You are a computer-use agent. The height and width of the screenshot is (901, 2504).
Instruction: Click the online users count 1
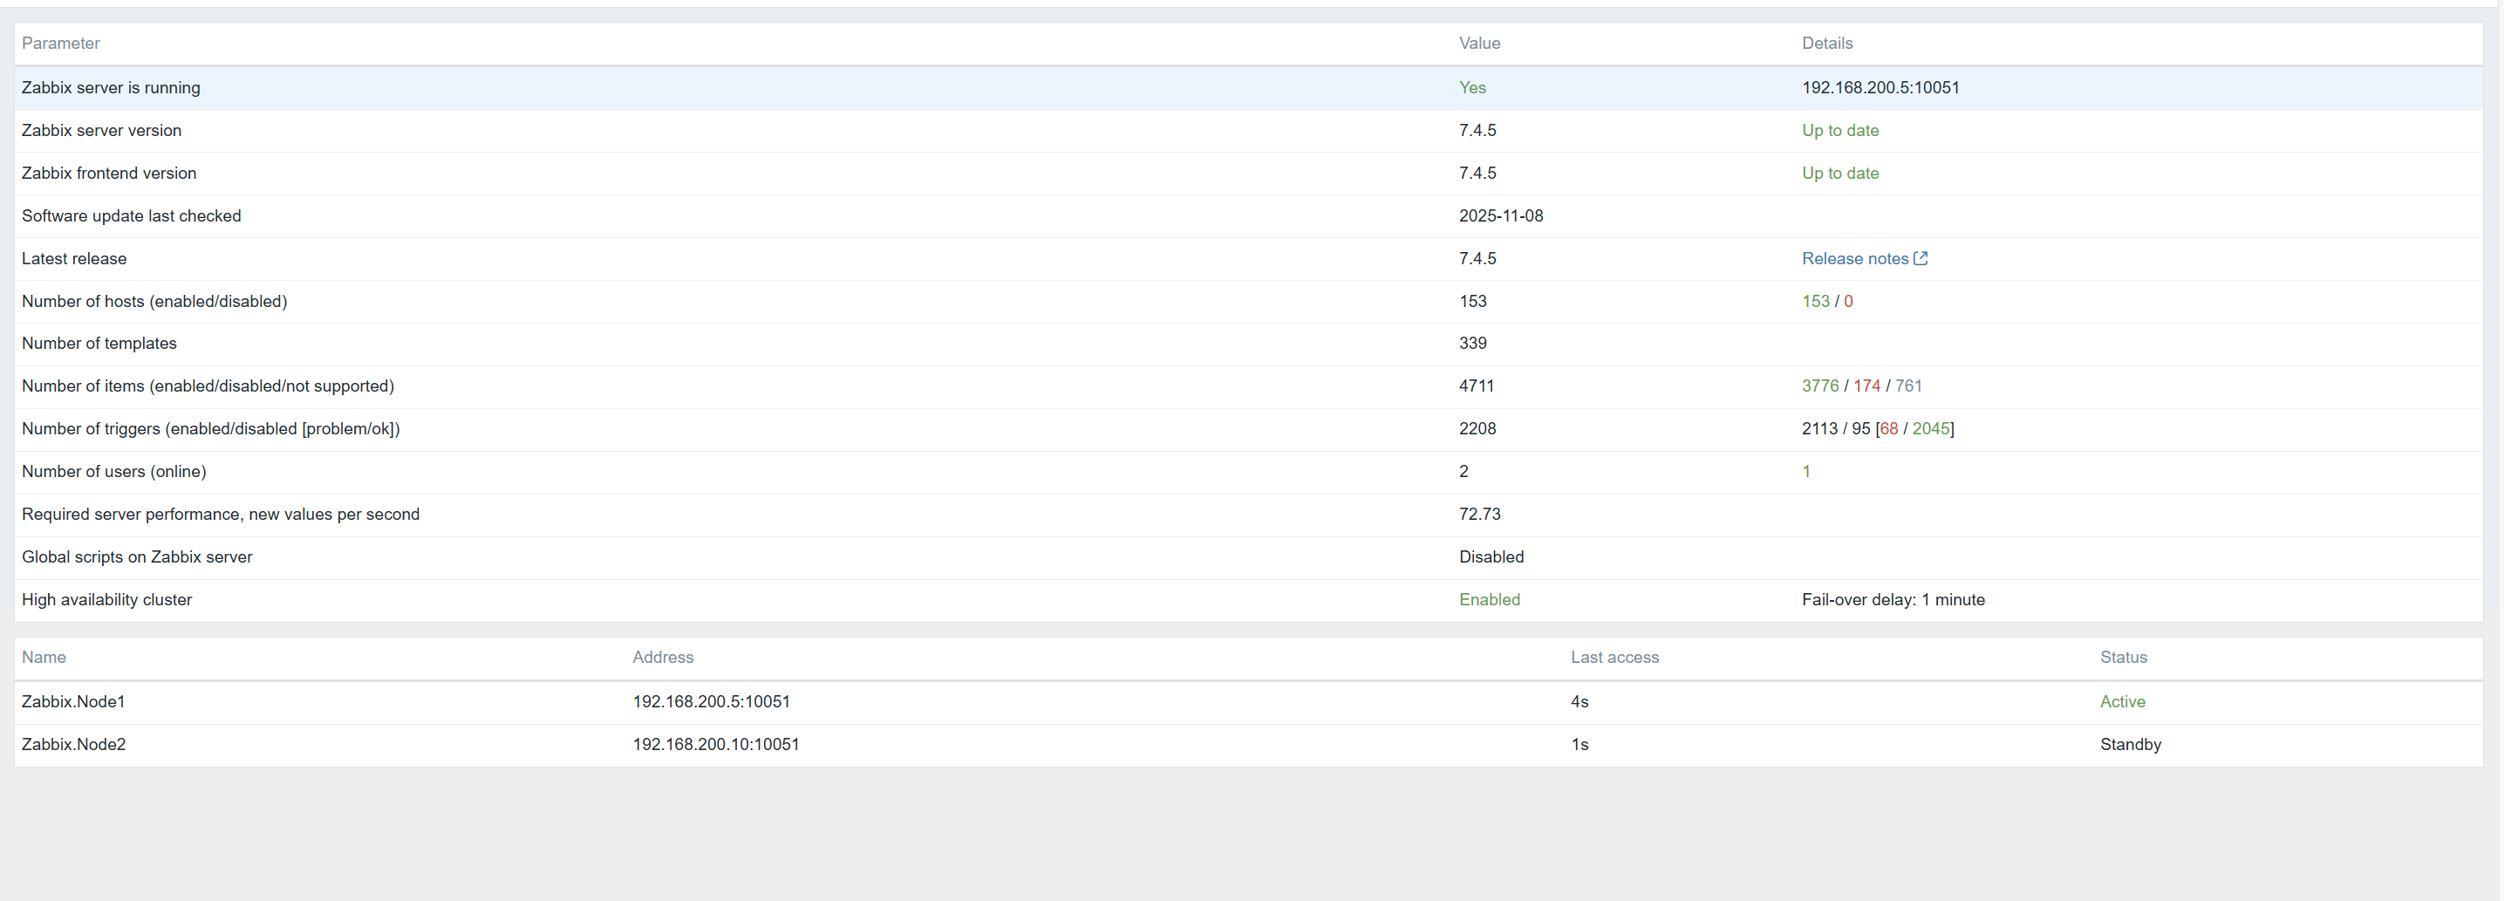1806,471
